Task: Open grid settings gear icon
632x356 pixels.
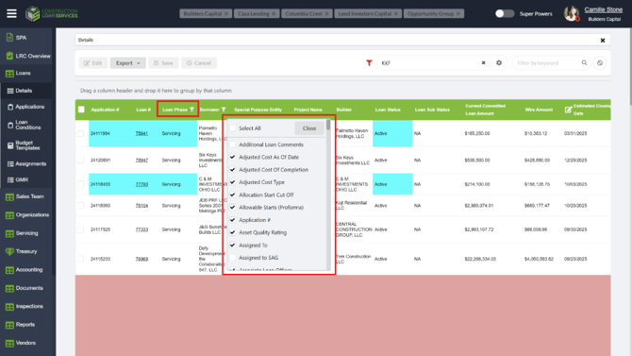Action: point(499,63)
